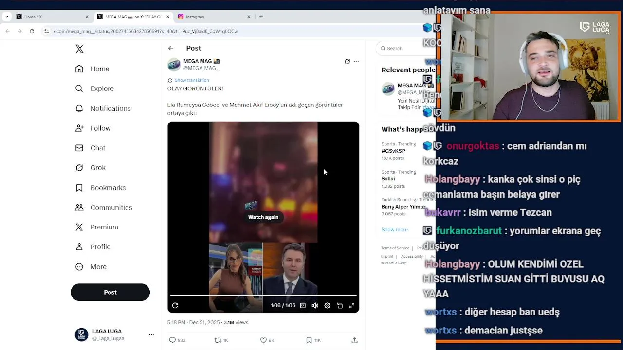
Task: Close the Instagram browser tab
Action: point(249,17)
